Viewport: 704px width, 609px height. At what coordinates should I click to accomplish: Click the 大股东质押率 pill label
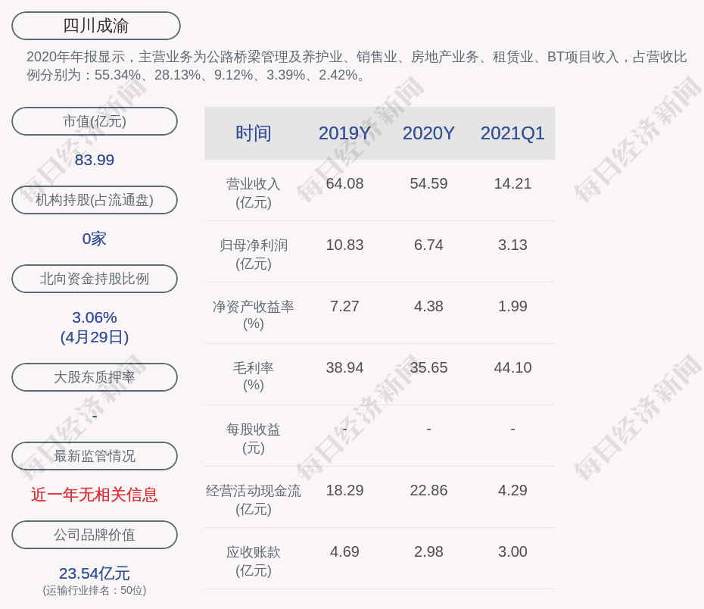point(95,377)
